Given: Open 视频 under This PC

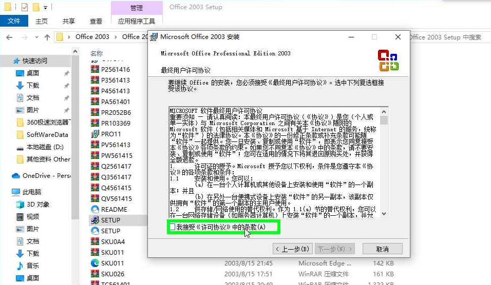Looking at the screenshot, I should (32, 216).
